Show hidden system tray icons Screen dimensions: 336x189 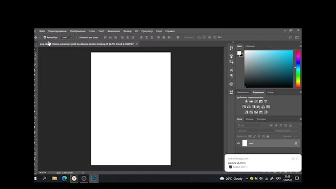click(247, 178)
